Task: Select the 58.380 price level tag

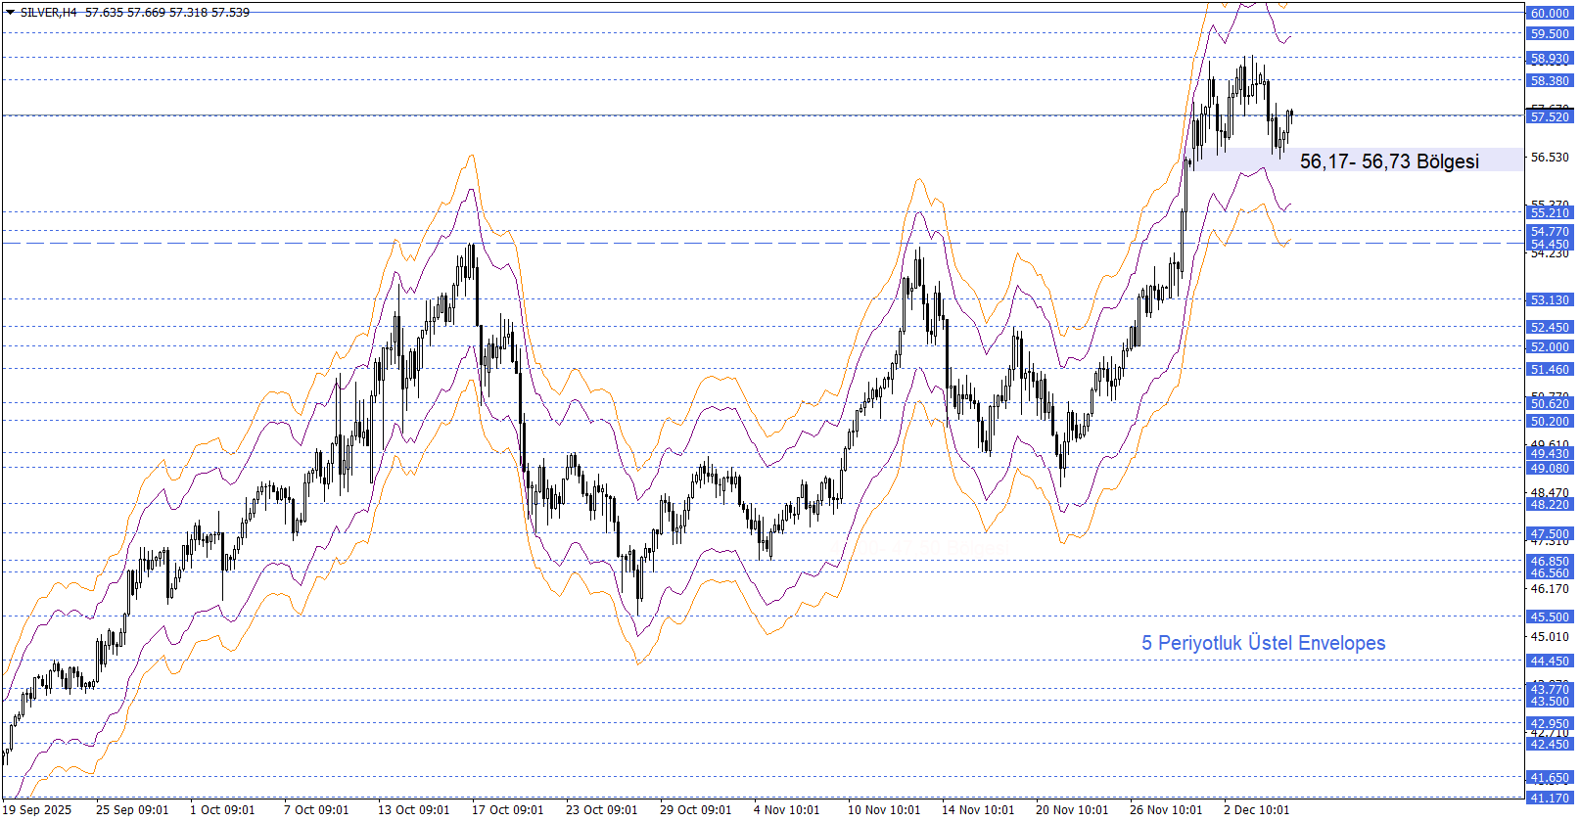Action: (x=1550, y=81)
